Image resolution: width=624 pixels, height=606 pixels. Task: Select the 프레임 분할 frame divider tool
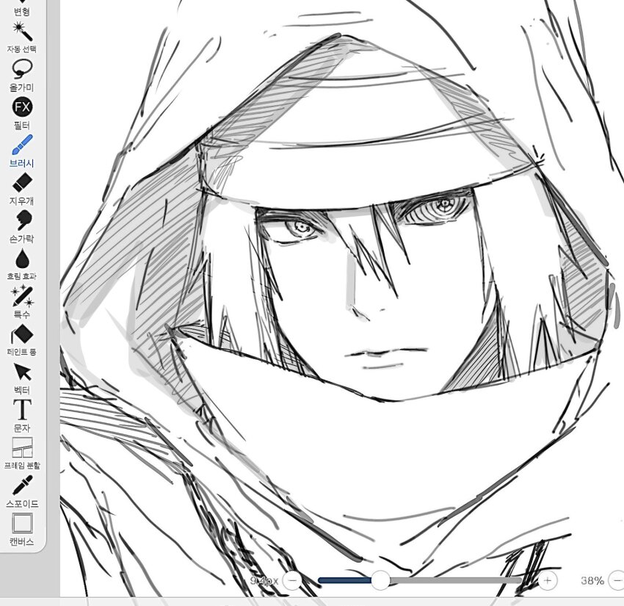22,453
